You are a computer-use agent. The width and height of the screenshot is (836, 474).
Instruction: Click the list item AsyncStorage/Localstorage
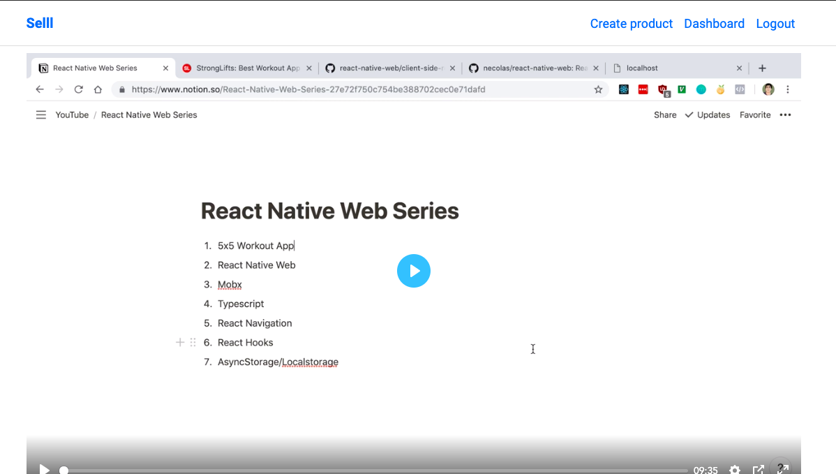pyautogui.click(x=278, y=362)
